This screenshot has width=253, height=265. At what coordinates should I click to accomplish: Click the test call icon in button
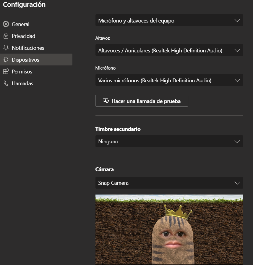tap(106, 101)
